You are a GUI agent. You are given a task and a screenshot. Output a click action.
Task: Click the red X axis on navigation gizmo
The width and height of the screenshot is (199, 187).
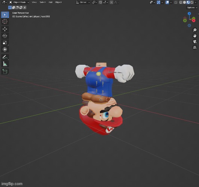point(194,21)
